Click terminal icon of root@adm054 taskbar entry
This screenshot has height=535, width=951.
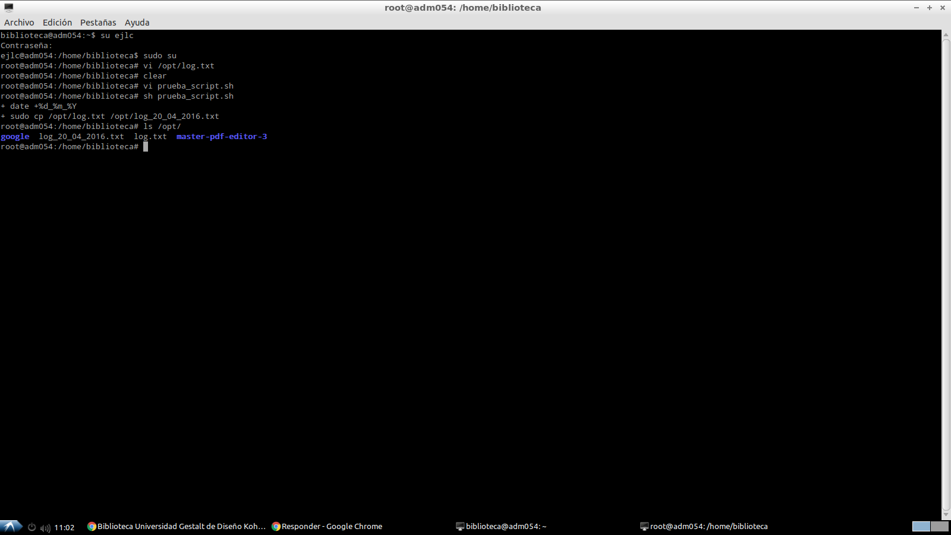[x=644, y=526]
